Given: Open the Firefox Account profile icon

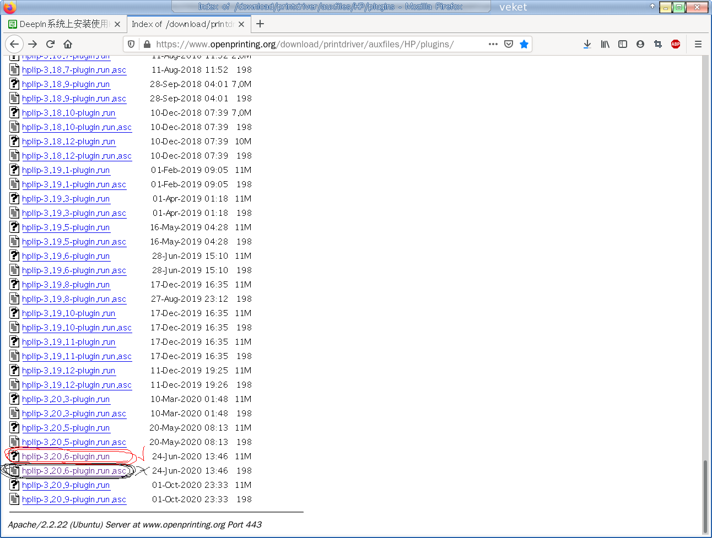Looking at the screenshot, I should (x=640, y=44).
